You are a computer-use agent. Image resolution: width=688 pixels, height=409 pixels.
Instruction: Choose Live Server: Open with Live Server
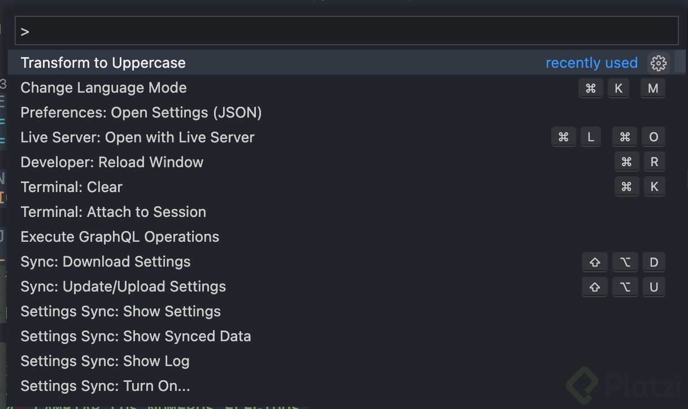342,137
